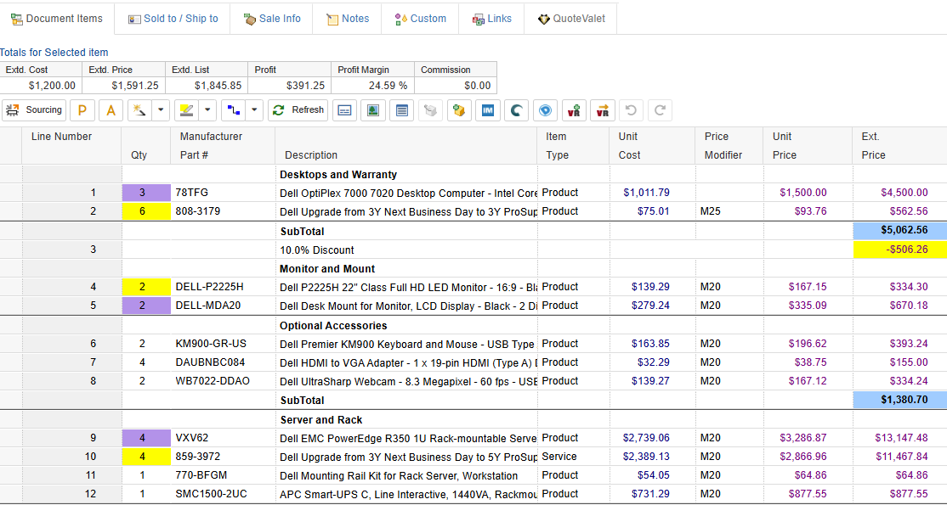Screen dimensions: 947x505
Task: Open the QuoteValet tab
Action: click(x=570, y=18)
